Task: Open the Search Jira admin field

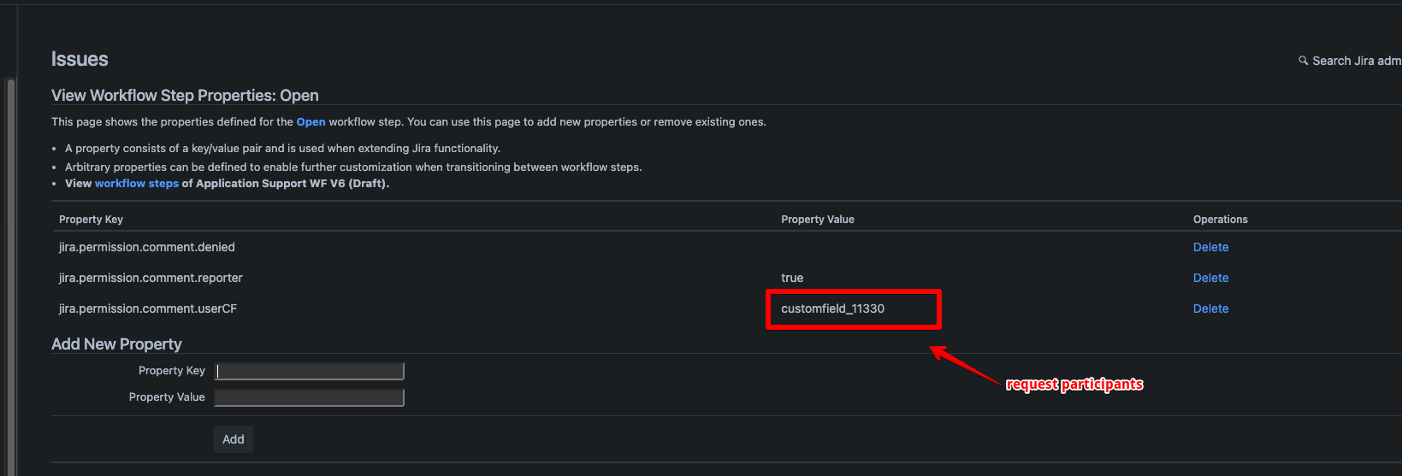Action: pos(1357,61)
